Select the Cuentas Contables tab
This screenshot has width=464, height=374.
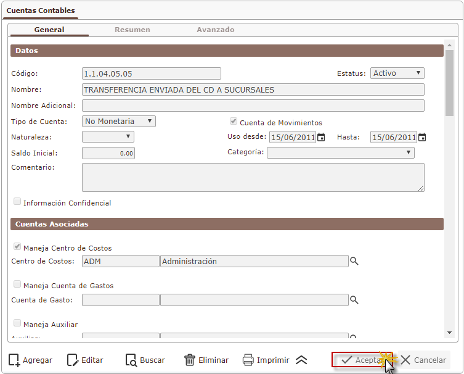(41, 10)
